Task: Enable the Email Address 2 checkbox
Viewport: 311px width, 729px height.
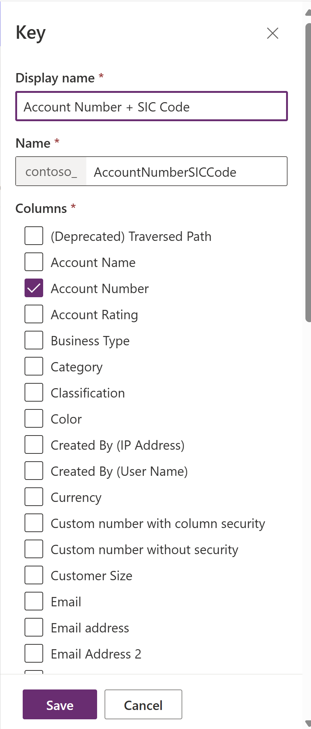Action: point(33,653)
